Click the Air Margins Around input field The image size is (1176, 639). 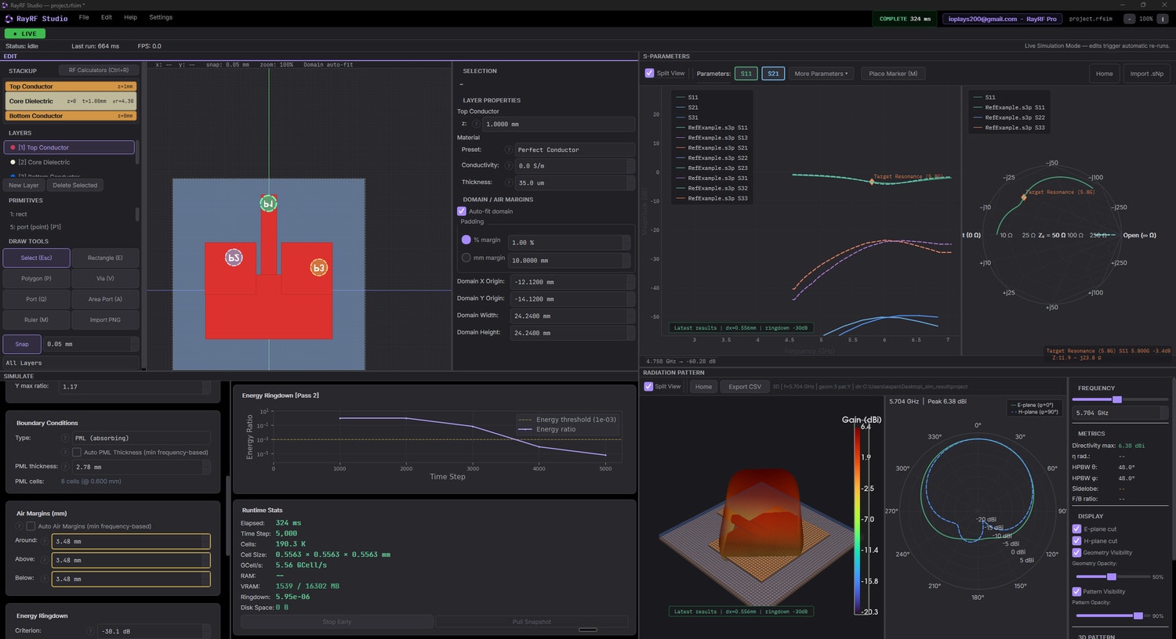point(131,541)
